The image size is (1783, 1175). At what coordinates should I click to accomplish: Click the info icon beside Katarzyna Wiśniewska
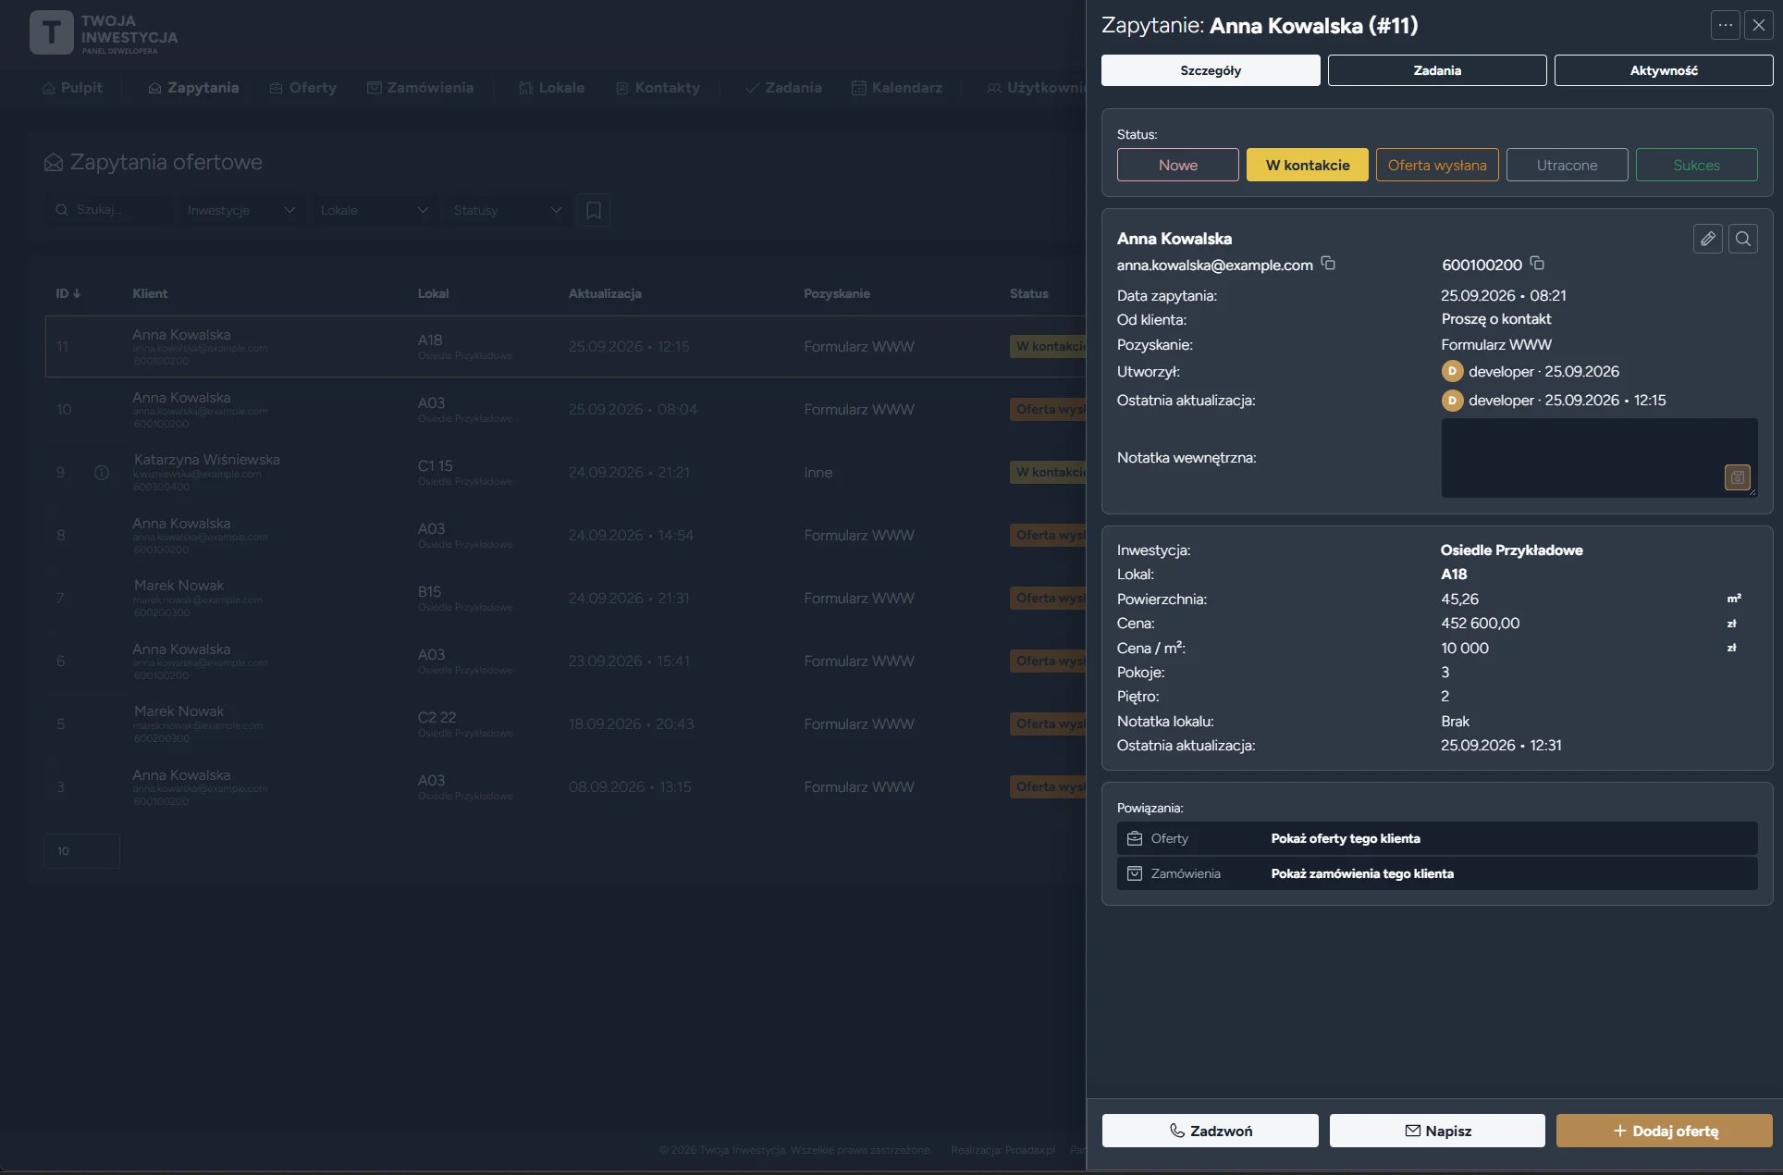pyautogui.click(x=102, y=473)
